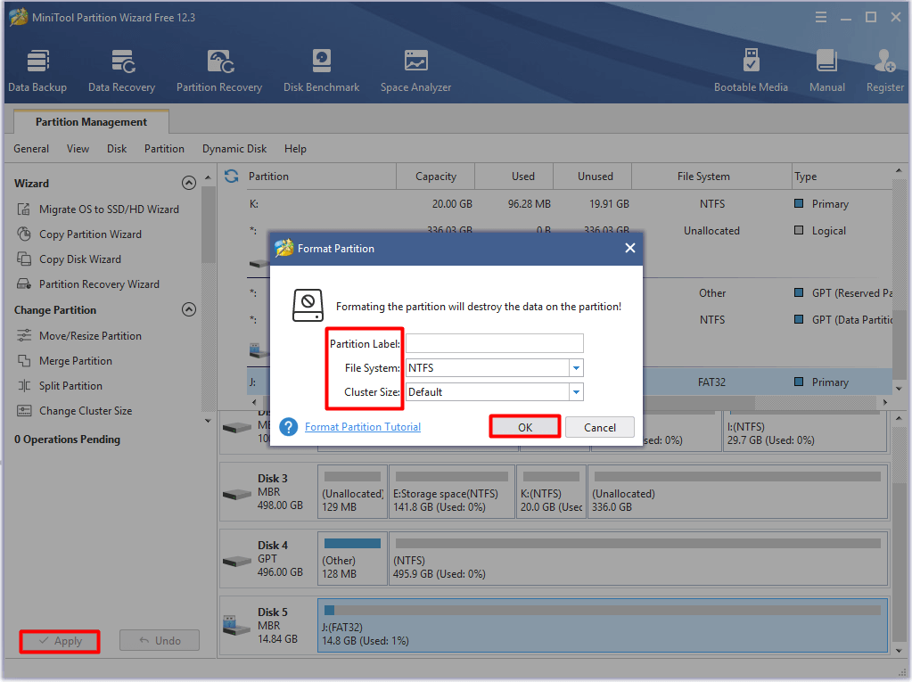Open the Help menu

[295, 149]
